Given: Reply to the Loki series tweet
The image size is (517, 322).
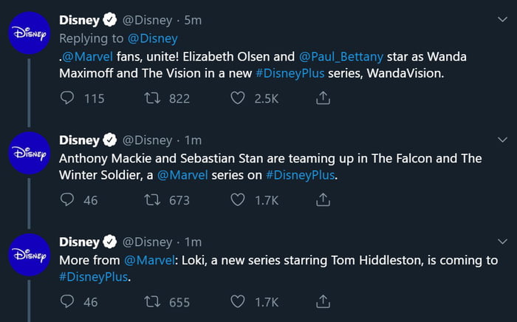Looking at the screenshot, I should [x=67, y=301].
